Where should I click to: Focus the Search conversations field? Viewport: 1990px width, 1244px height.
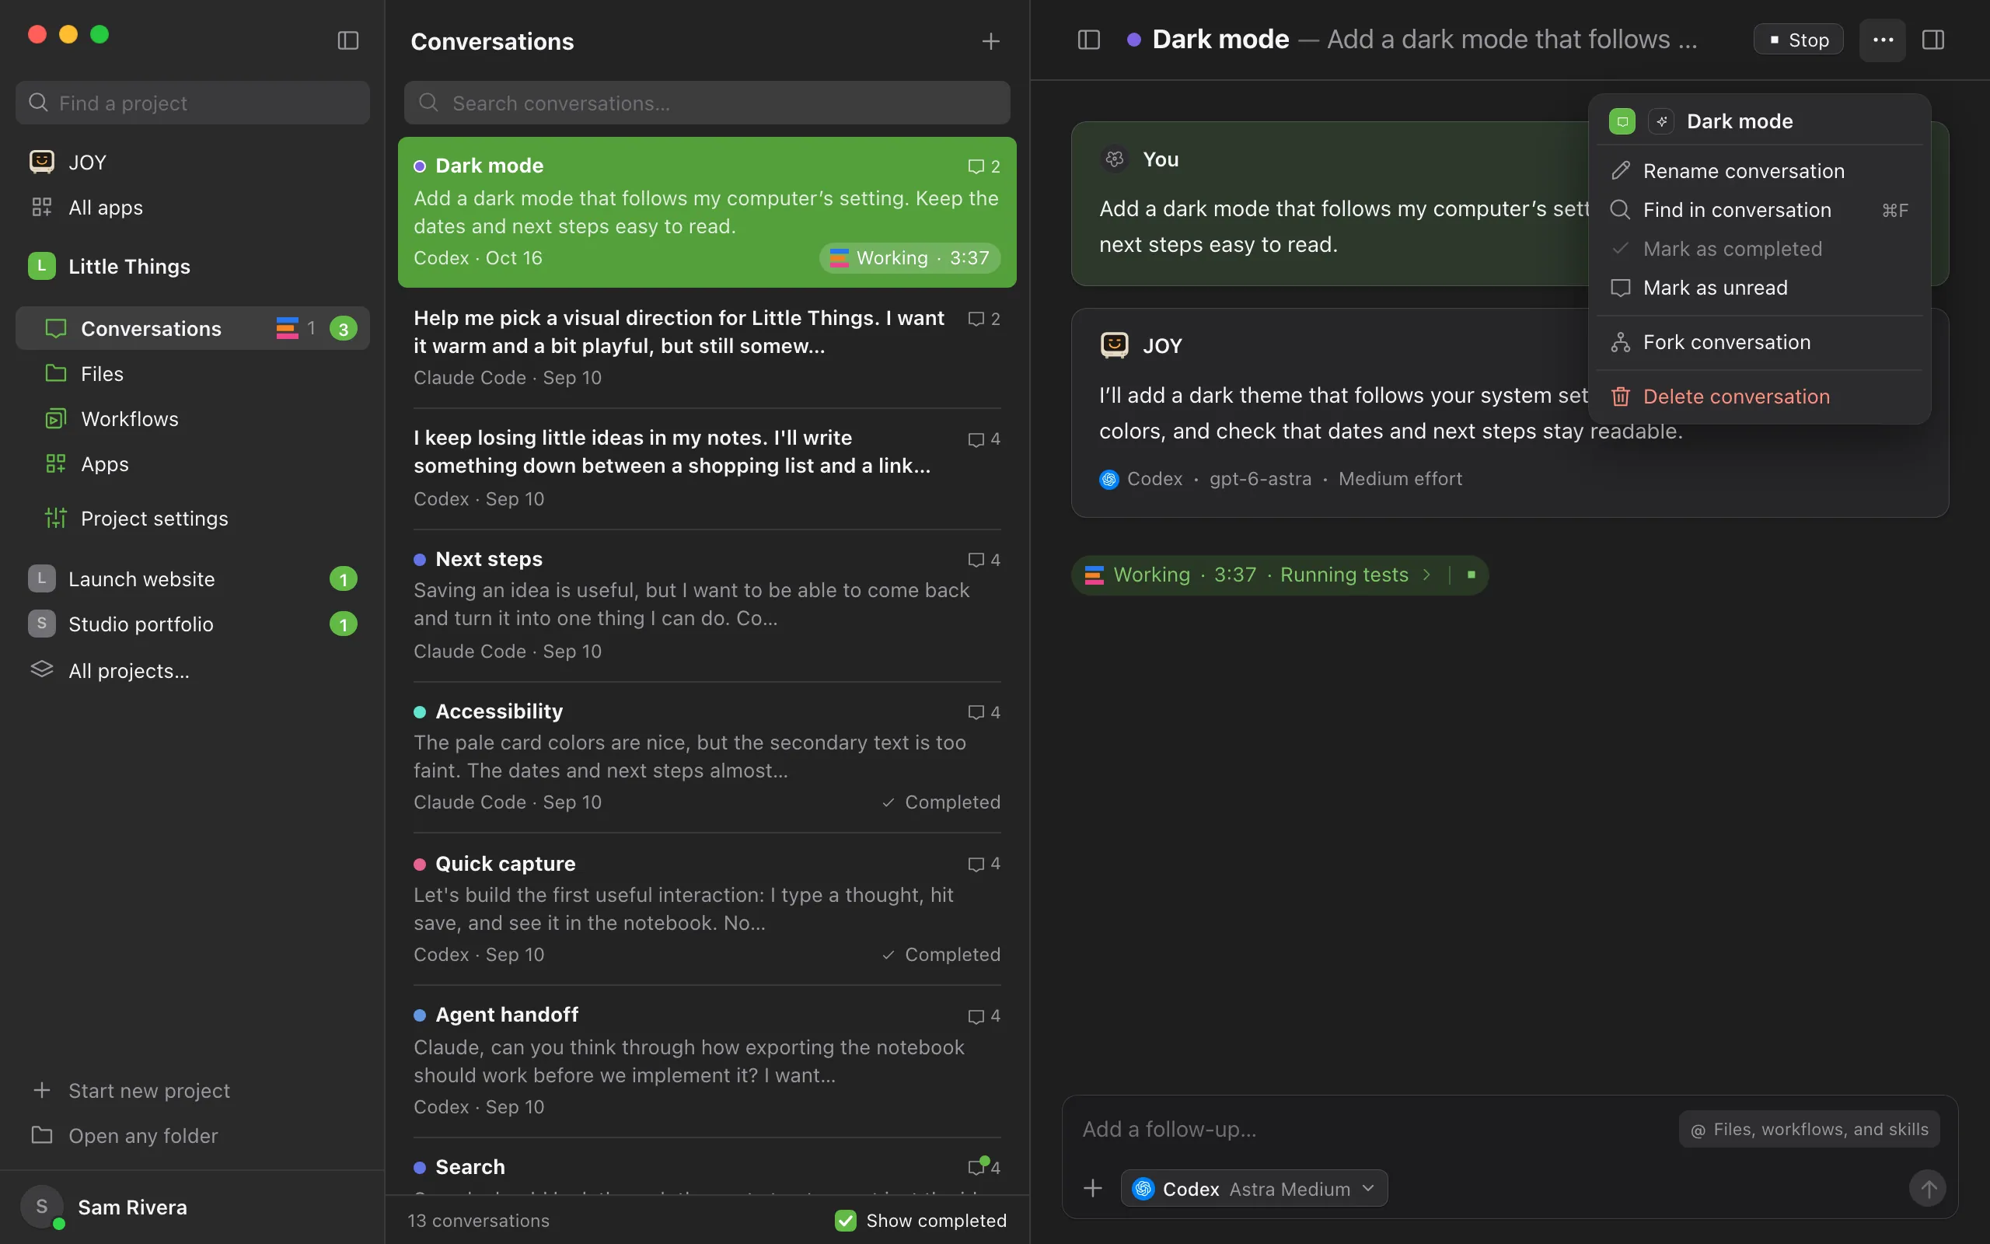(x=707, y=103)
